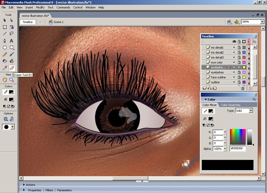Click Swap Colors button in Tools panel
This screenshot has width=267, height=193.
13,106
